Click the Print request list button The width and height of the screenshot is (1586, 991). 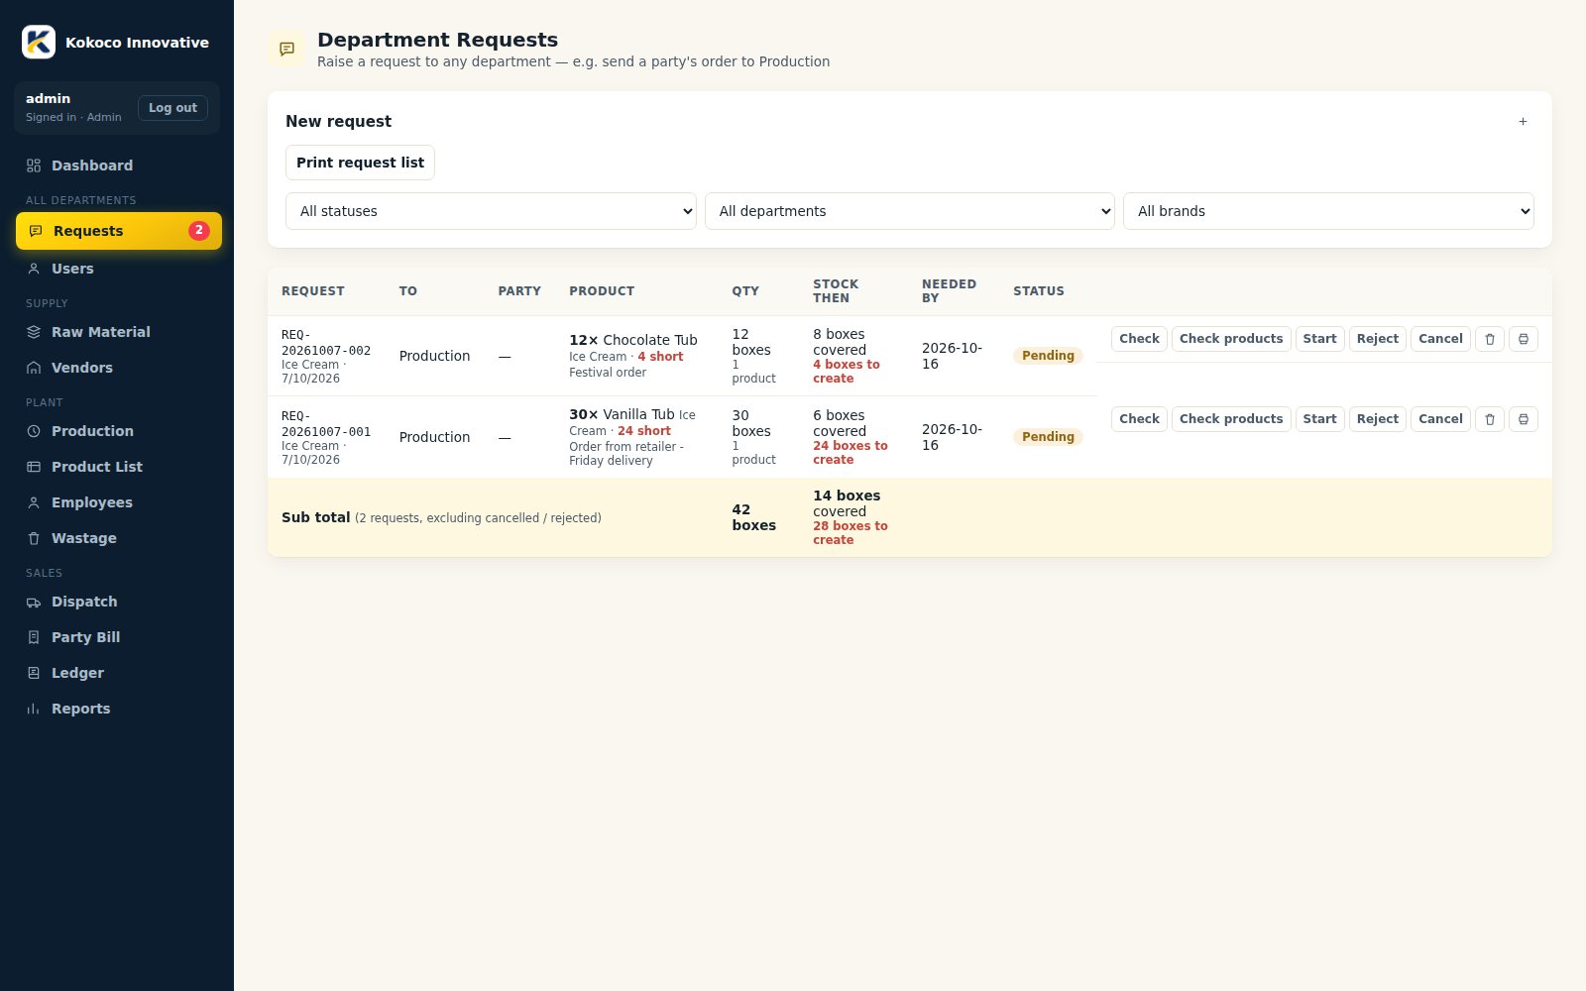pyautogui.click(x=360, y=163)
